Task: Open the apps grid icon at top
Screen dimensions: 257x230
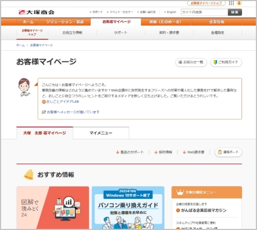Action: tap(231, 3)
